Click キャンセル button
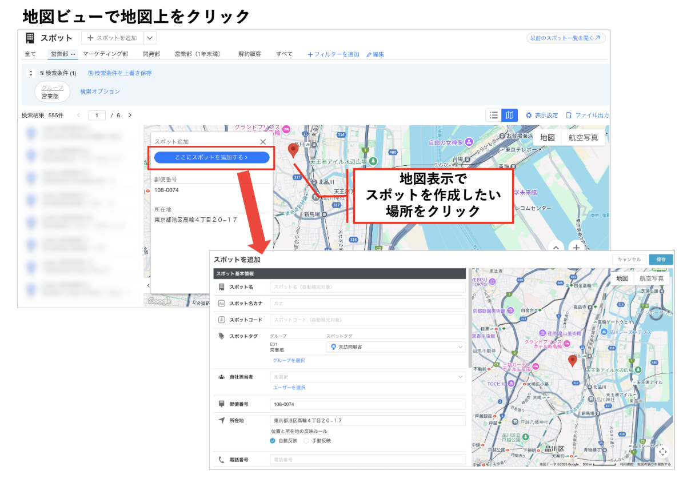The image size is (687, 478). point(629,260)
